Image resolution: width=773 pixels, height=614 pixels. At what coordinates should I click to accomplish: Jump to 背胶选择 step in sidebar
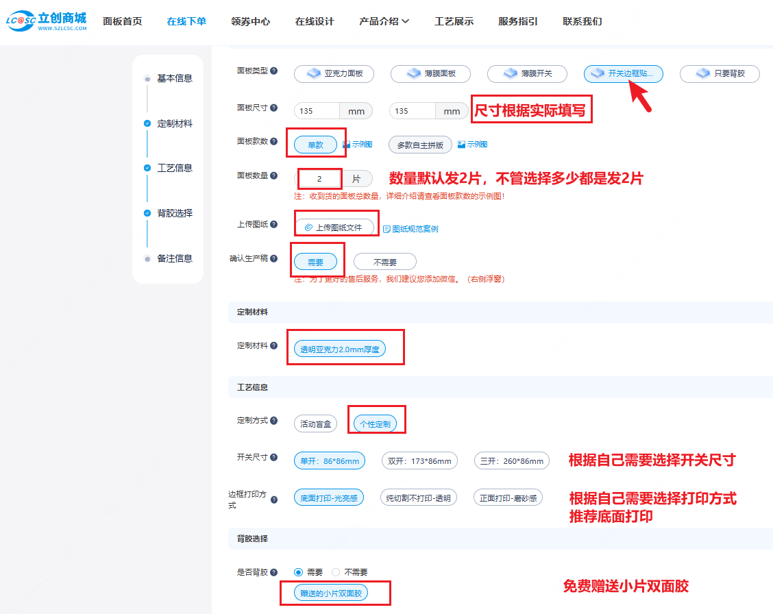pyautogui.click(x=175, y=213)
